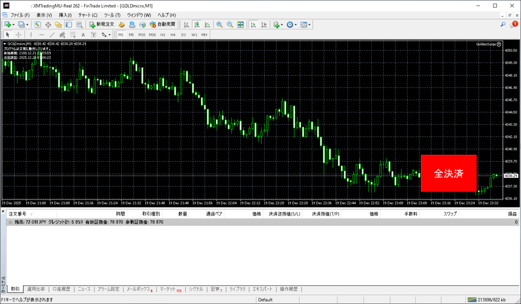Select the text label tool (A)
The image size is (521, 304).
[x=83, y=35]
